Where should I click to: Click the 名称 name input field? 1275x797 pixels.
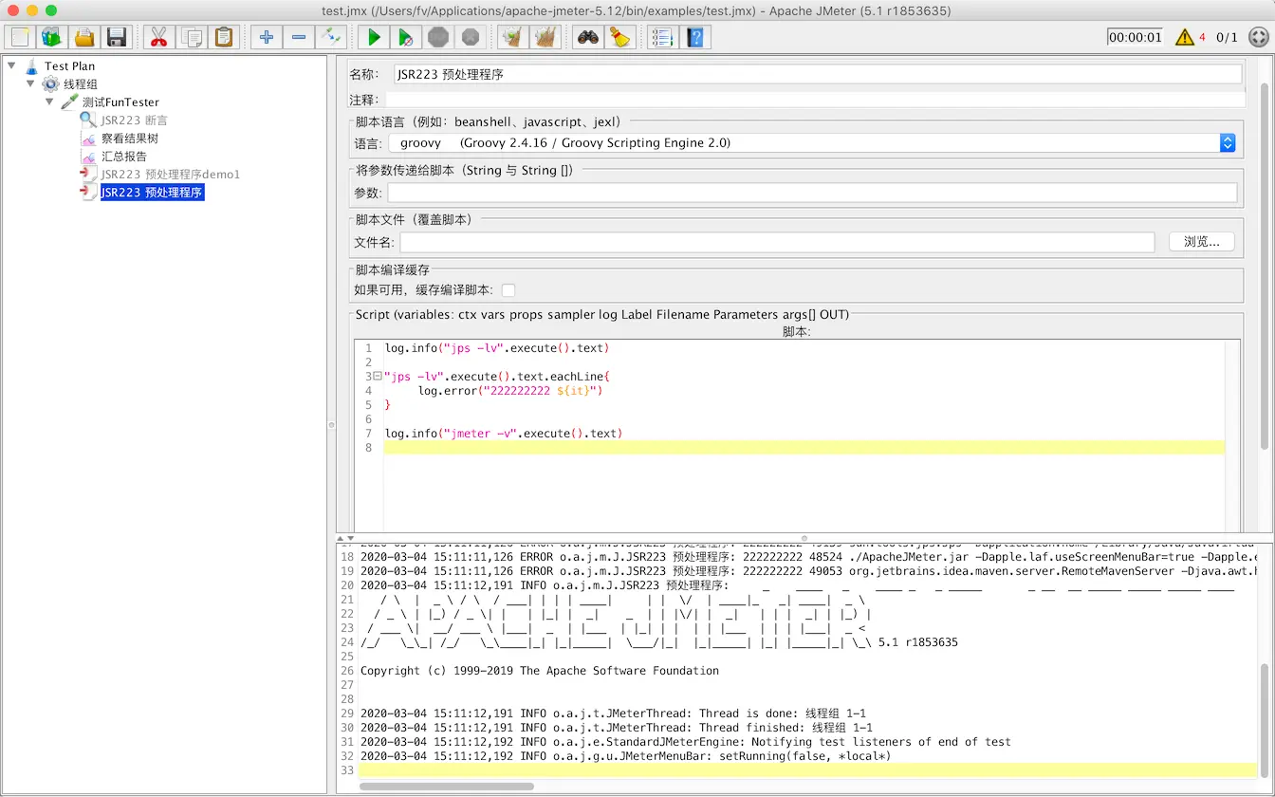[816, 74]
